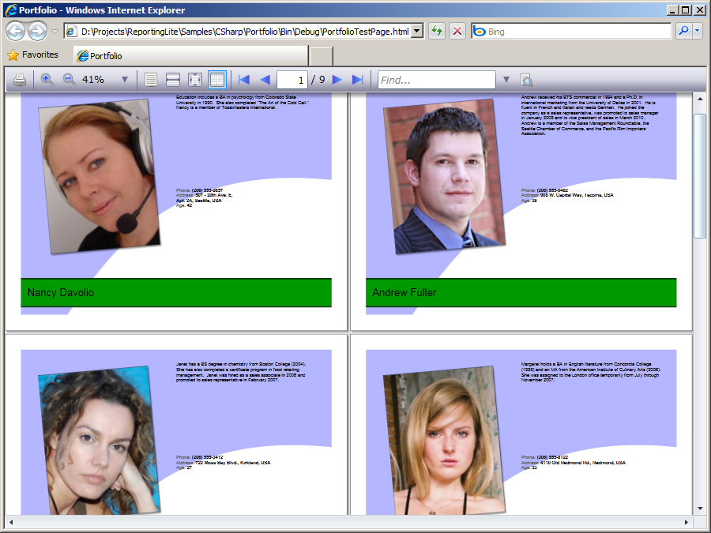Open the zoom level 41% dropdown

point(124,80)
